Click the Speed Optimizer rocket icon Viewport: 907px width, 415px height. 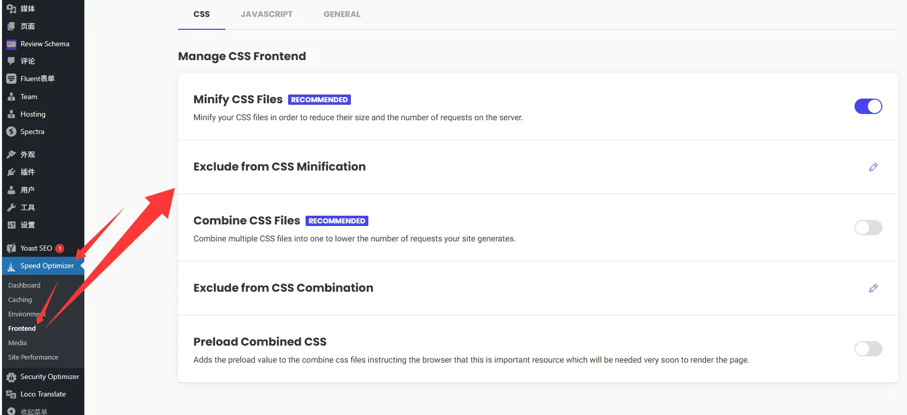coord(11,266)
